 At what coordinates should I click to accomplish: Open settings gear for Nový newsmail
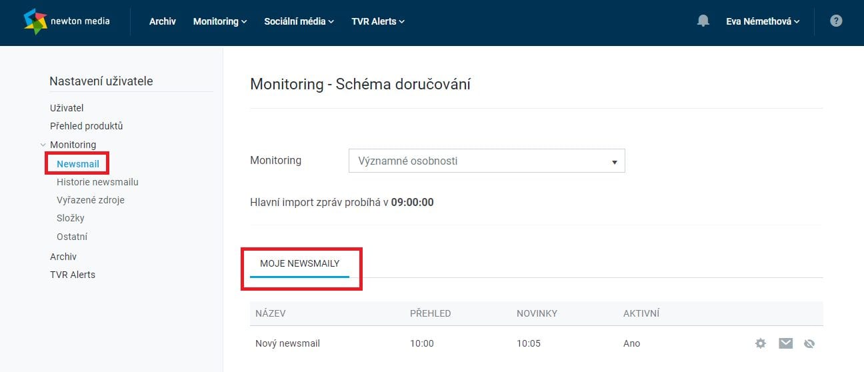[761, 343]
